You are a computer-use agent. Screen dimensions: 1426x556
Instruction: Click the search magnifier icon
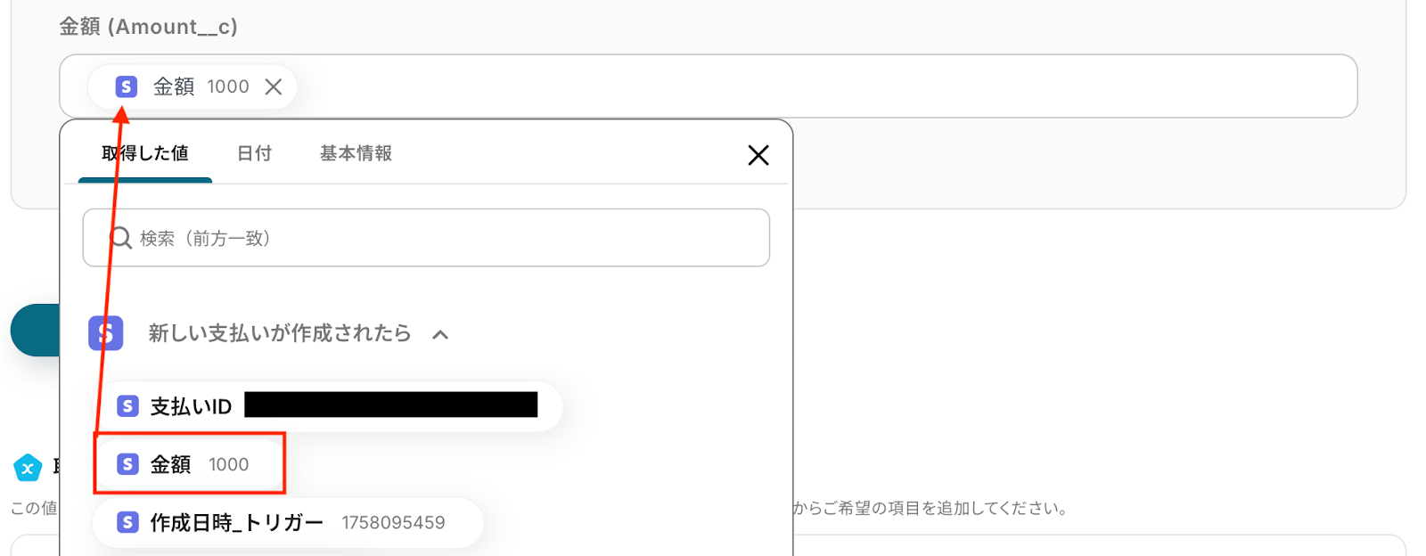(121, 238)
